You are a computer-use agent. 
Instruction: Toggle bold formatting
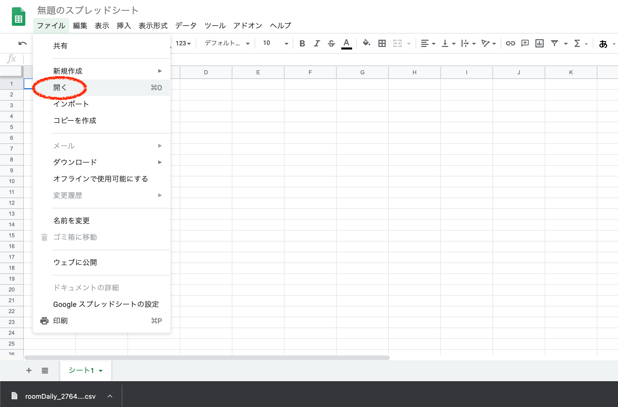click(302, 43)
